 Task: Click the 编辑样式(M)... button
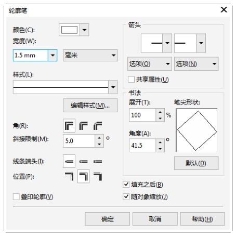pyautogui.click(x=90, y=106)
